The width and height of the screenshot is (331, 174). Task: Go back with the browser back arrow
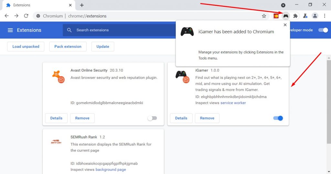point(7,16)
